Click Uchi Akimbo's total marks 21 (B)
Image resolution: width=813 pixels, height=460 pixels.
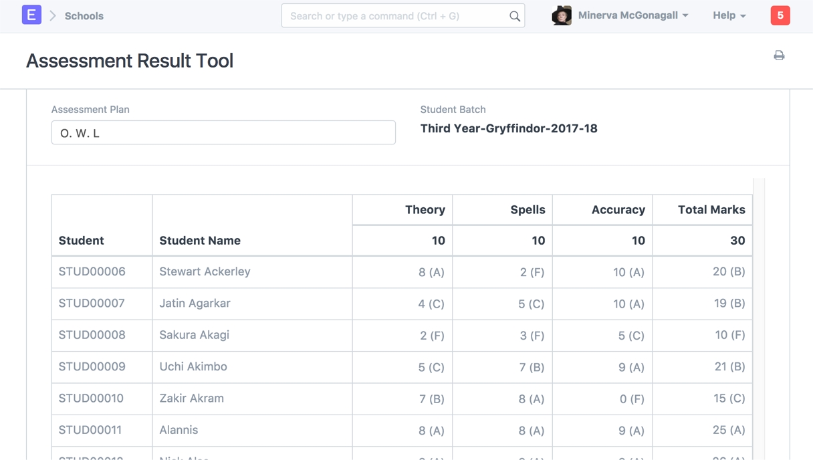coord(729,366)
